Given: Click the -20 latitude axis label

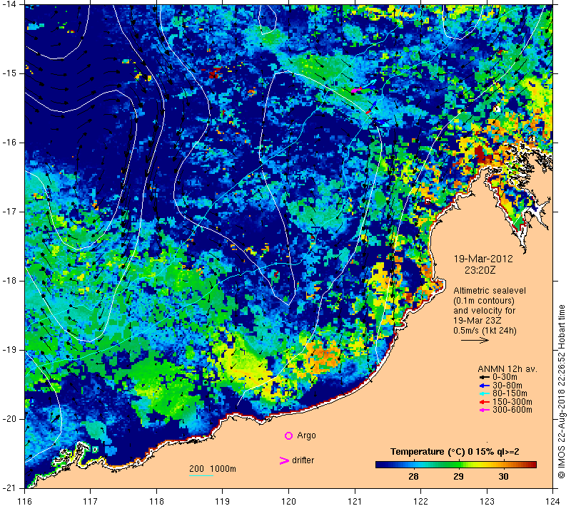Looking at the screenshot, I should [x=9, y=419].
